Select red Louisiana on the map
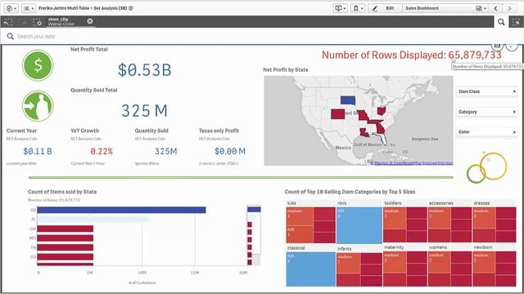524x294 pixels. 364,132
